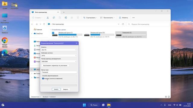Click the Share icon in the Explorer toolbar
This screenshot has width=193, height=108.
tap(72, 18)
